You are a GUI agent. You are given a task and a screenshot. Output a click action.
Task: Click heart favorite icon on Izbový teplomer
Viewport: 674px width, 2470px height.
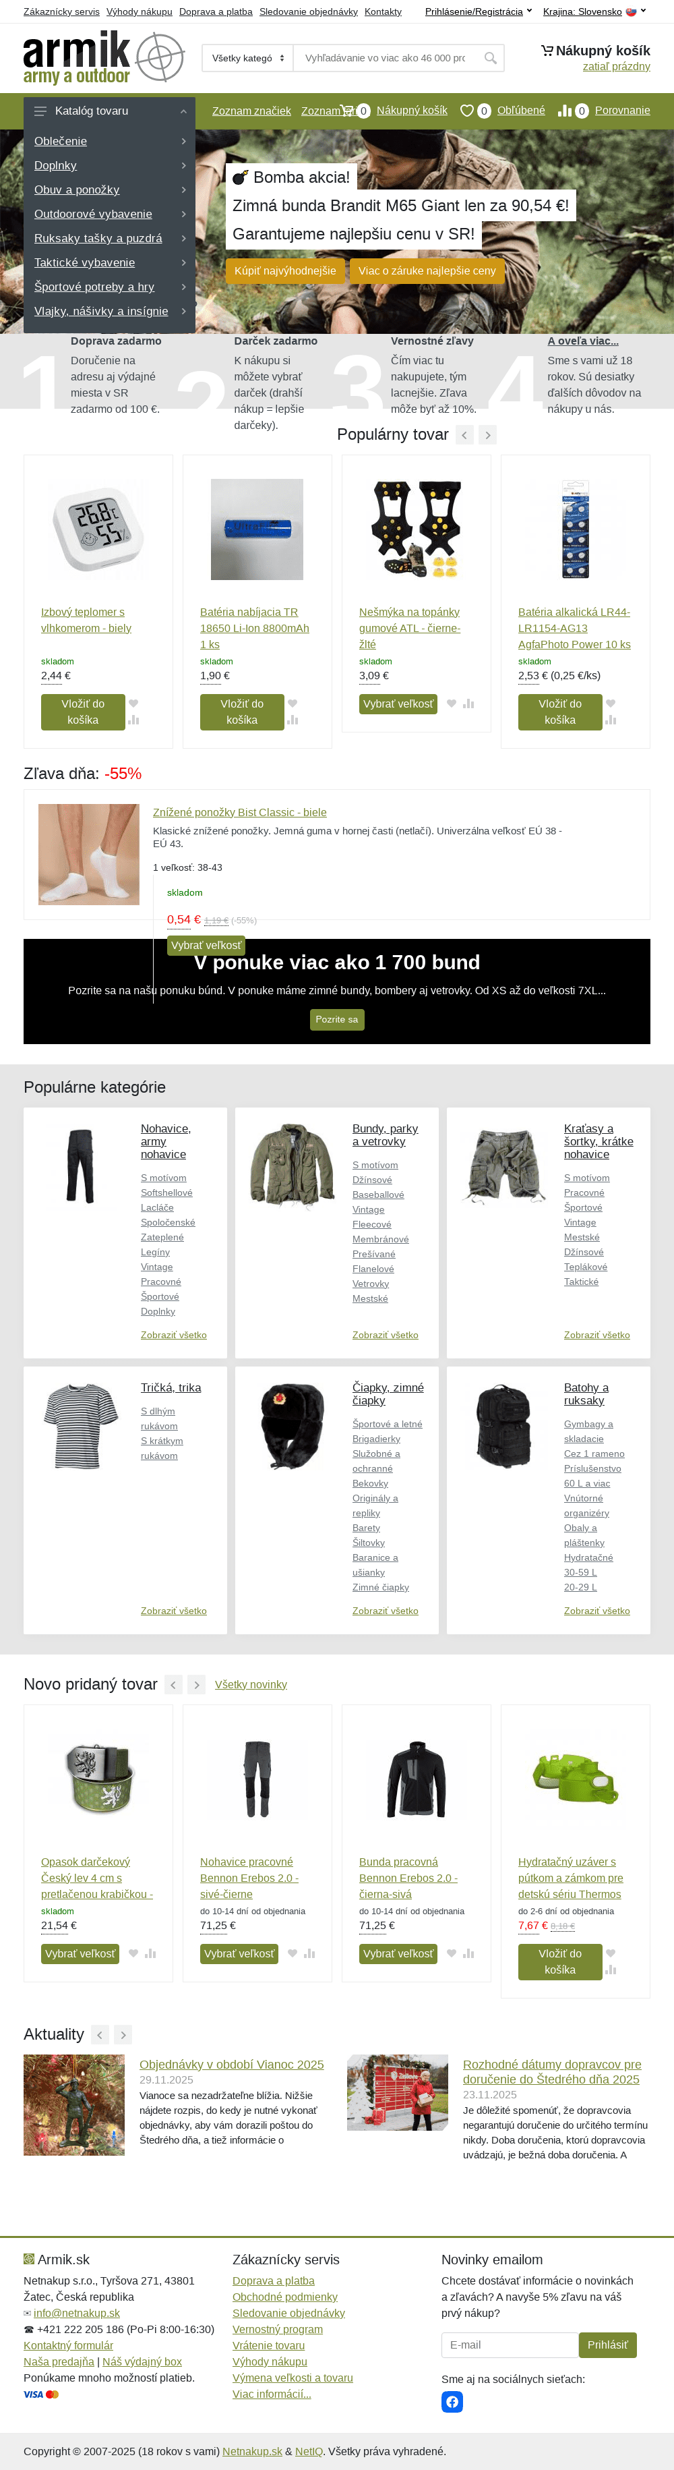click(x=133, y=703)
